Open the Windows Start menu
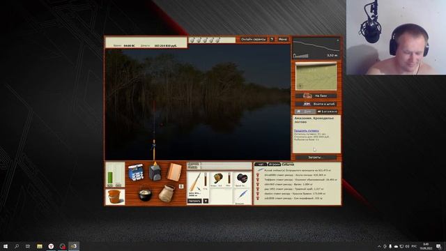446x251 pixels. [6, 246]
